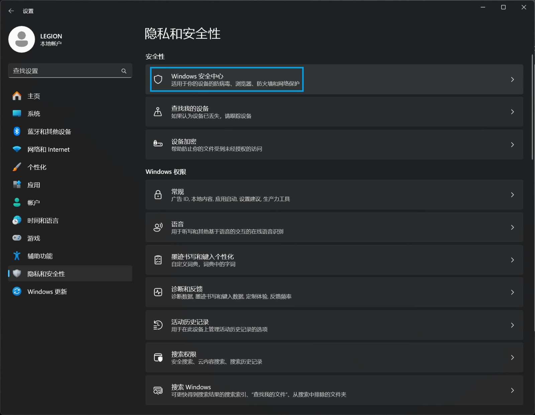Open the 查找我的设备 title text
This screenshot has height=415, width=535.
190,108
